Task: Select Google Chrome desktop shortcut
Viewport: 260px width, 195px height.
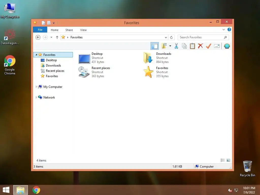Action: pyautogui.click(x=10, y=65)
